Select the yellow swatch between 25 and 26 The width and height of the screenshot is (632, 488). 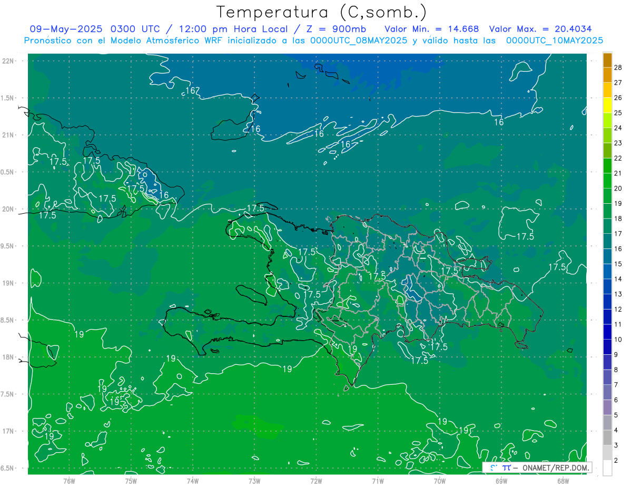pos(607,105)
